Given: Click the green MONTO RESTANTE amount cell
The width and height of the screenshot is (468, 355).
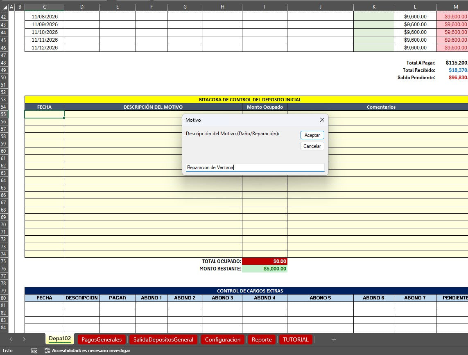Looking at the screenshot, I should [265, 268].
